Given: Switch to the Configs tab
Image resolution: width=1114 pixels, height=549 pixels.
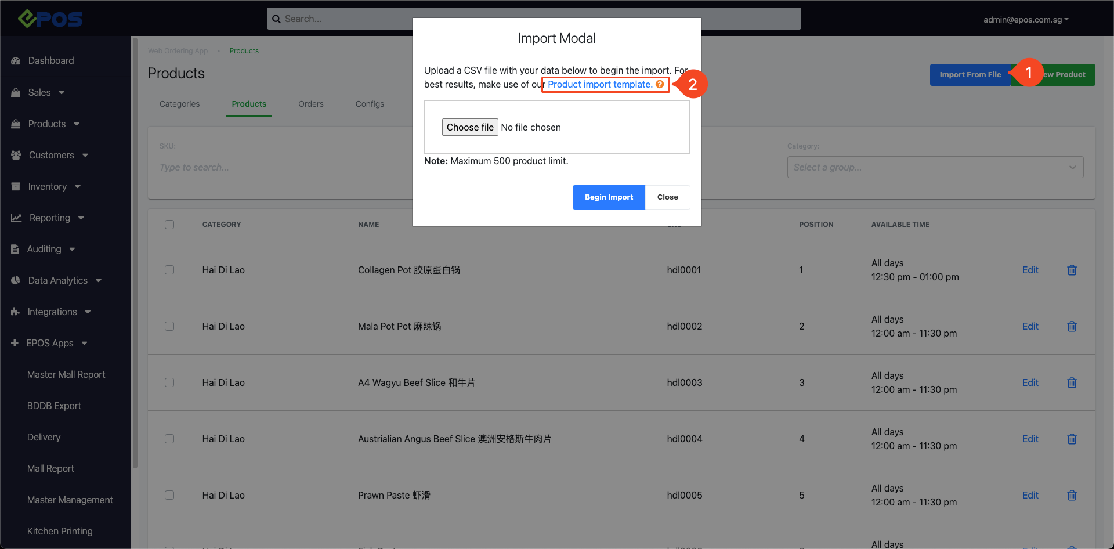Looking at the screenshot, I should tap(370, 104).
